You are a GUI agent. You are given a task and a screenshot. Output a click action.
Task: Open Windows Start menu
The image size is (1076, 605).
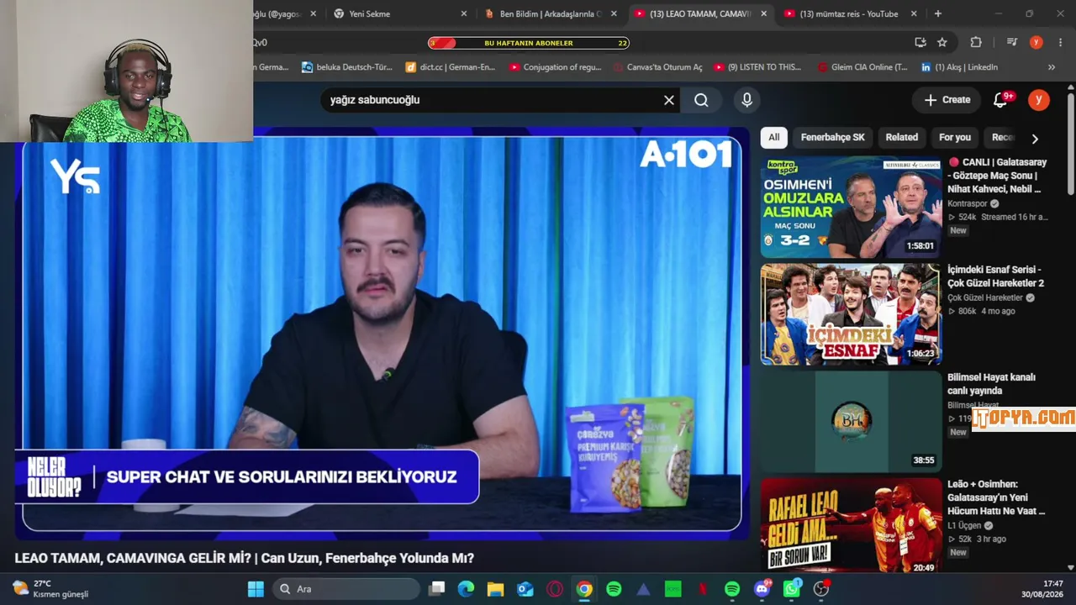256,589
